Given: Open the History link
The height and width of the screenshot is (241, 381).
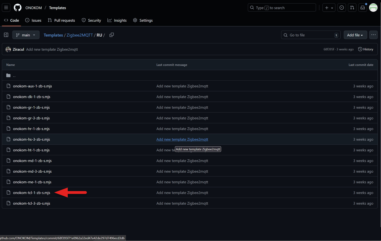Looking at the screenshot, I should tap(366, 49).
